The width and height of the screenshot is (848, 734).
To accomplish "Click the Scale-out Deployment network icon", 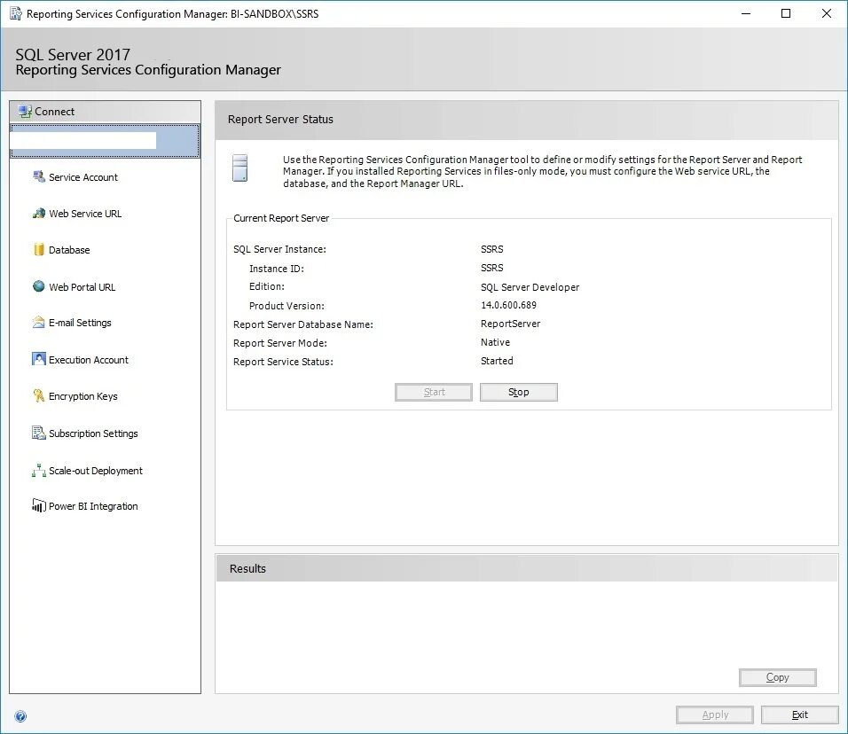I will [x=38, y=470].
